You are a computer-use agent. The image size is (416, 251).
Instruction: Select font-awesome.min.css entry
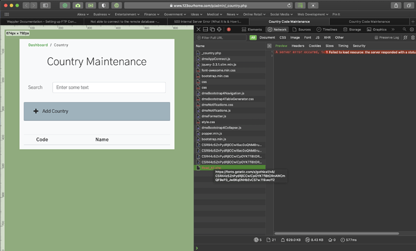[x=230, y=71]
